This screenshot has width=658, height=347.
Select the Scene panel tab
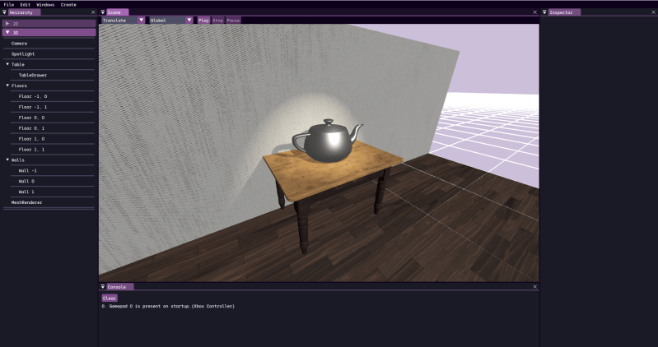117,12
